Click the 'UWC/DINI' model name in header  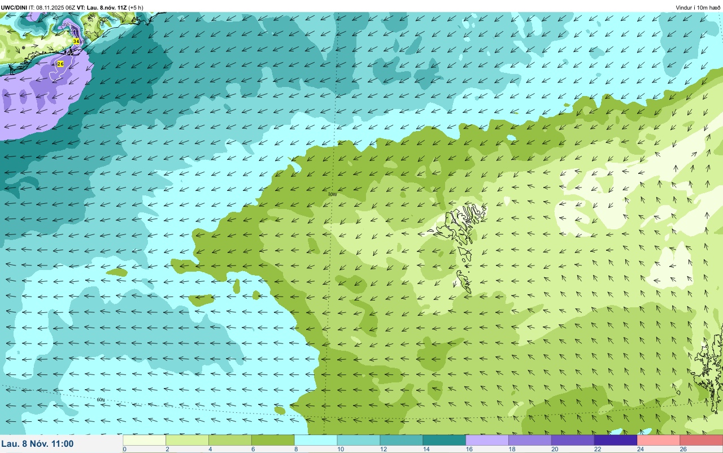(14, 7)
